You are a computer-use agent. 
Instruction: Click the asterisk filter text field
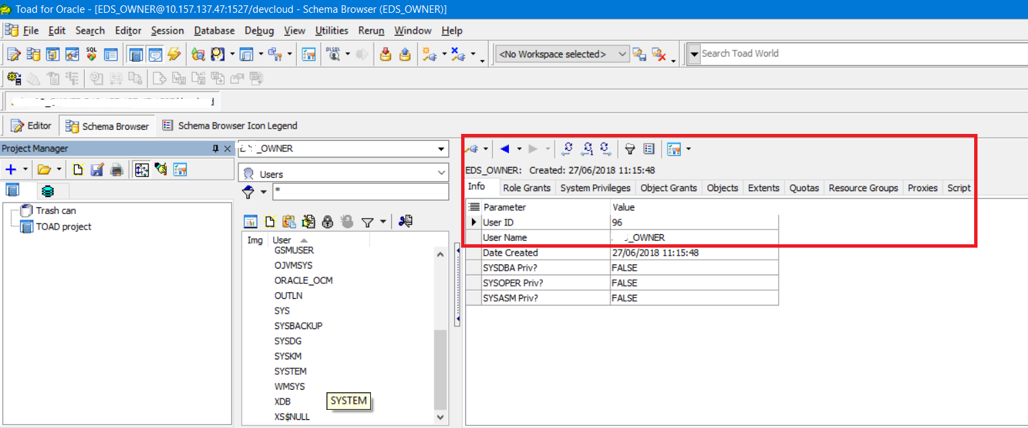[x=360, y=192]
